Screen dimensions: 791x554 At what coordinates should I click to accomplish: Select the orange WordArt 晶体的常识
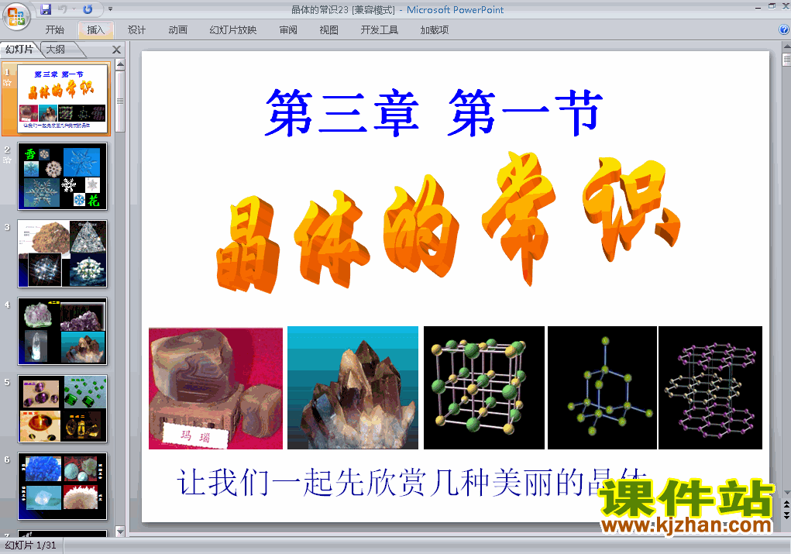[448, 222]
